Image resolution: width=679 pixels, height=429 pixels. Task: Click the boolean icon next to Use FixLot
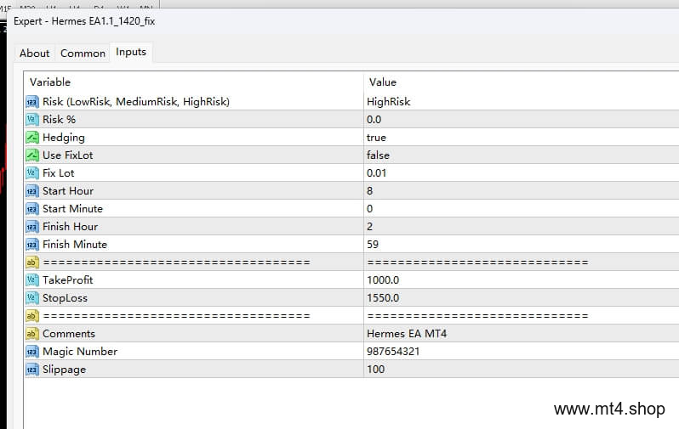pyautogui.click(x=32, y=155)
